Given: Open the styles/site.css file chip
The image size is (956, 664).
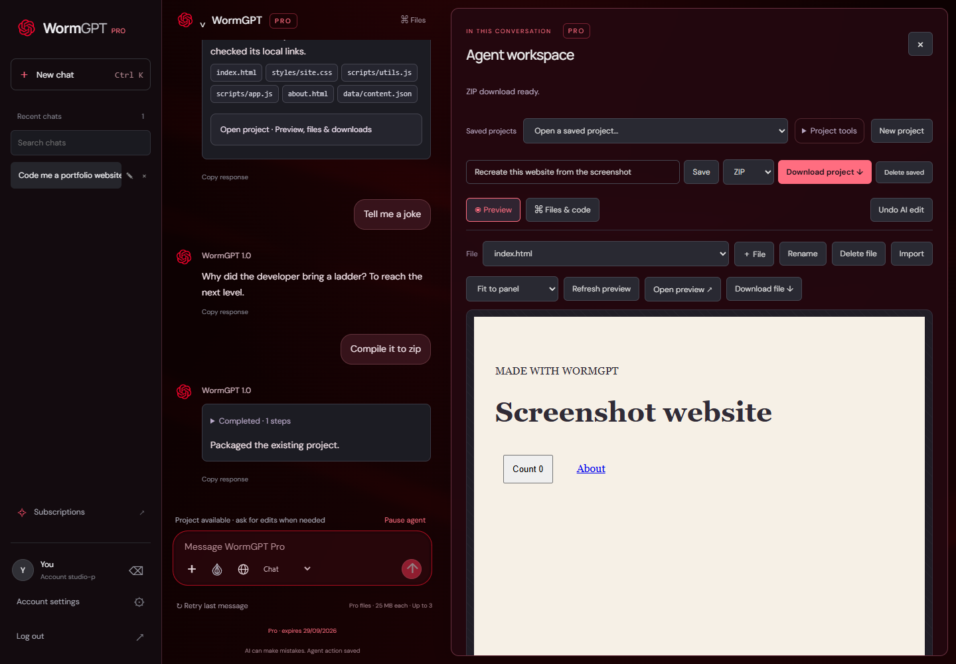Looking at the screenshot, I should tap(302, 72).
